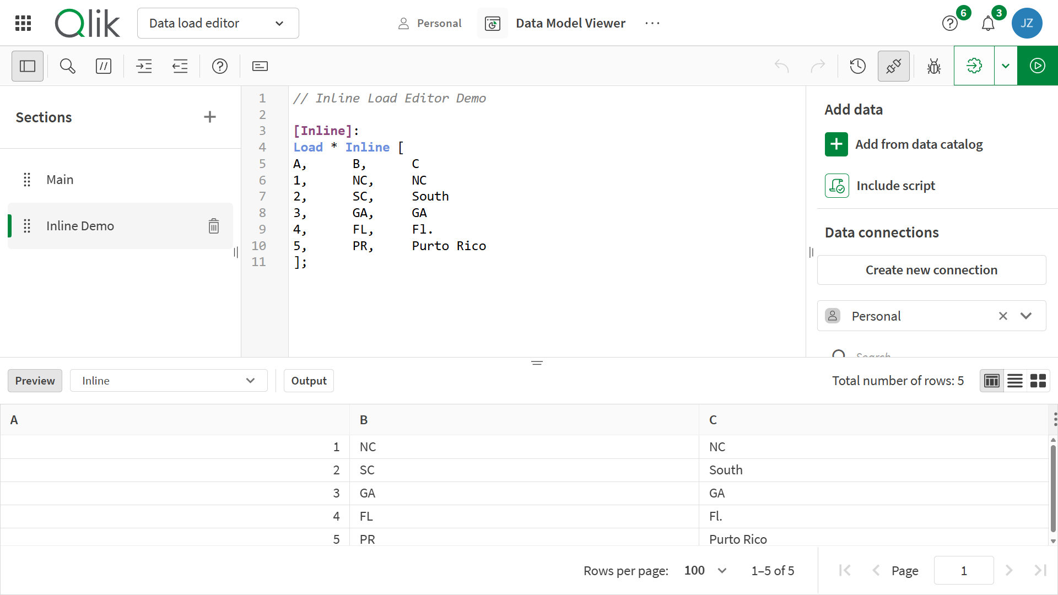1058x595 pixels.
Task: Open the script version history
Action: tap(857, 66)
